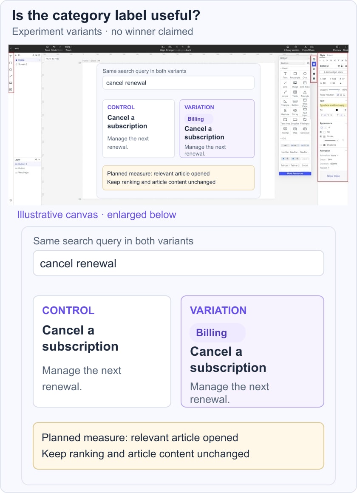This screenshot has height=493, width=357.
Task: Pick the Text Input widget
Action: 305,112
